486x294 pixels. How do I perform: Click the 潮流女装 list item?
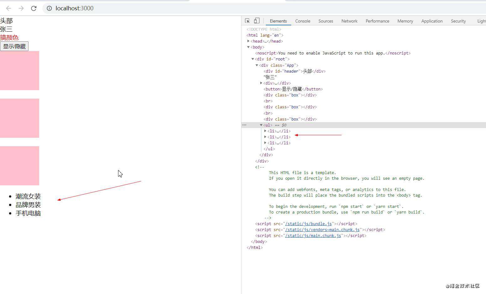tap(28, 196)
